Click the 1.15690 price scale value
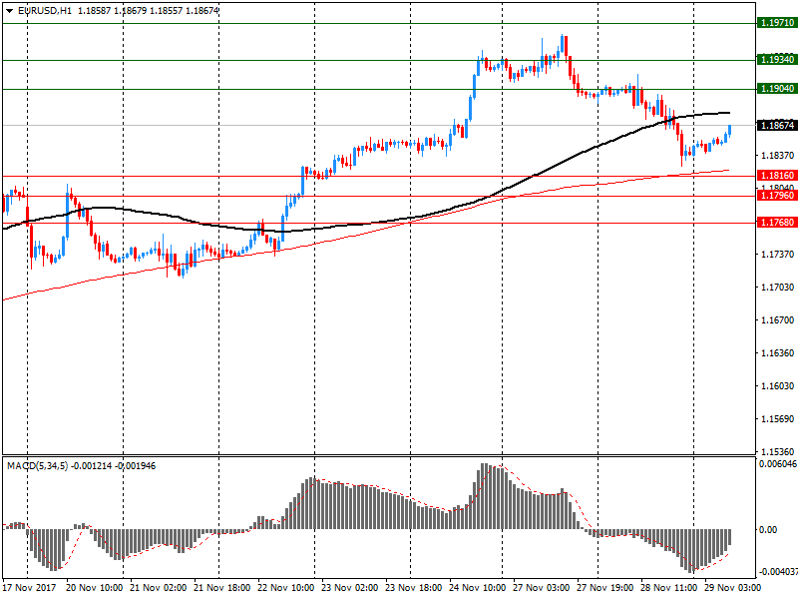798x599 pixels. [x=777, y=419]
